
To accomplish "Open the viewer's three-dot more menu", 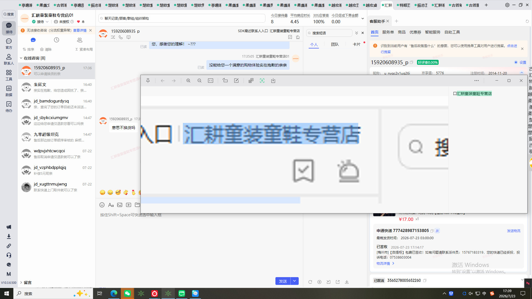I will coord(477,81).
